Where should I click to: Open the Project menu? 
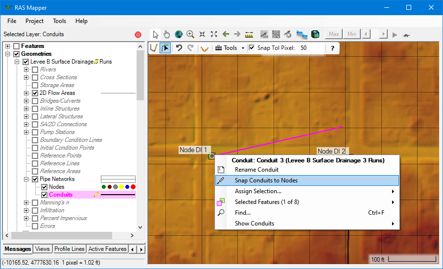coord(34,21)
